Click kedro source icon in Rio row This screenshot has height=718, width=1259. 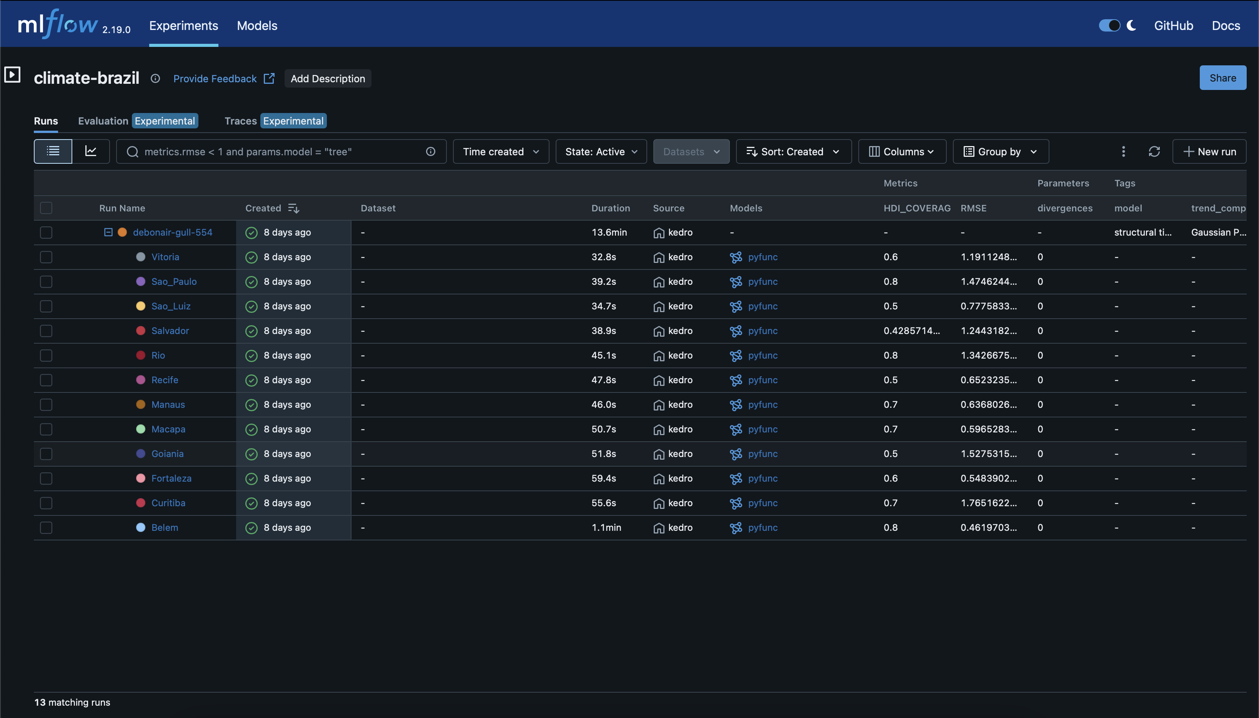pos(659,356)
